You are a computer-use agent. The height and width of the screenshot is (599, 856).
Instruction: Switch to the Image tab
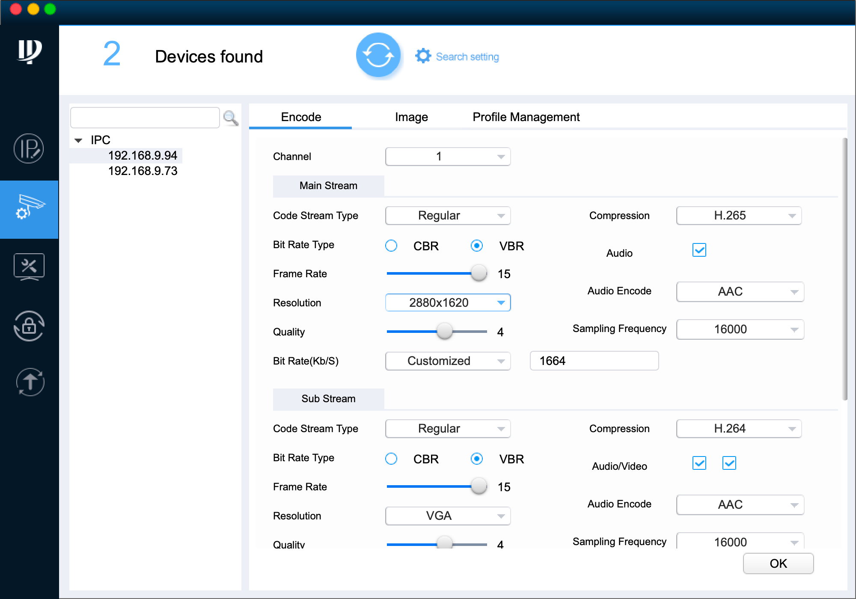point(411,117)
